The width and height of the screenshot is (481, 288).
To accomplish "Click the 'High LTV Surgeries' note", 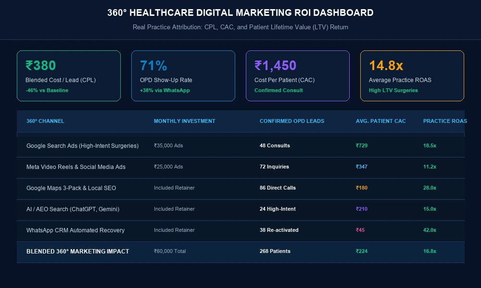I will coord(393,90).
